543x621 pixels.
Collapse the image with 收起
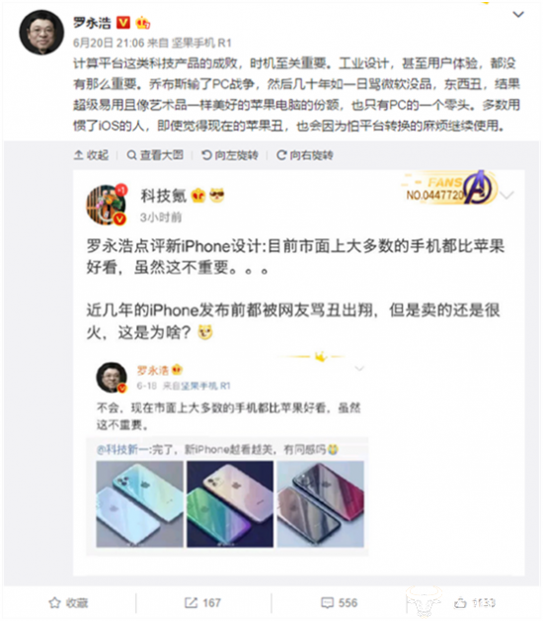[x=91, y=155]
